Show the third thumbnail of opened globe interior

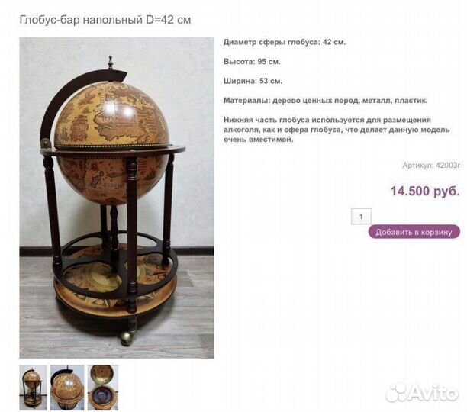(x=103, y=388)
